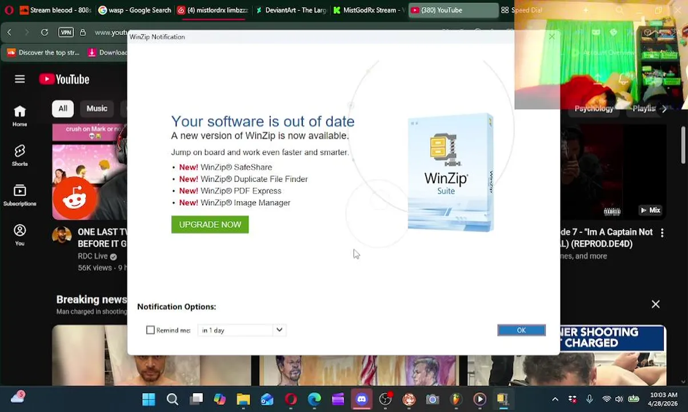Select the (380) YouTube tab
This screenshot has height=412, width=688.
(453, 10)
